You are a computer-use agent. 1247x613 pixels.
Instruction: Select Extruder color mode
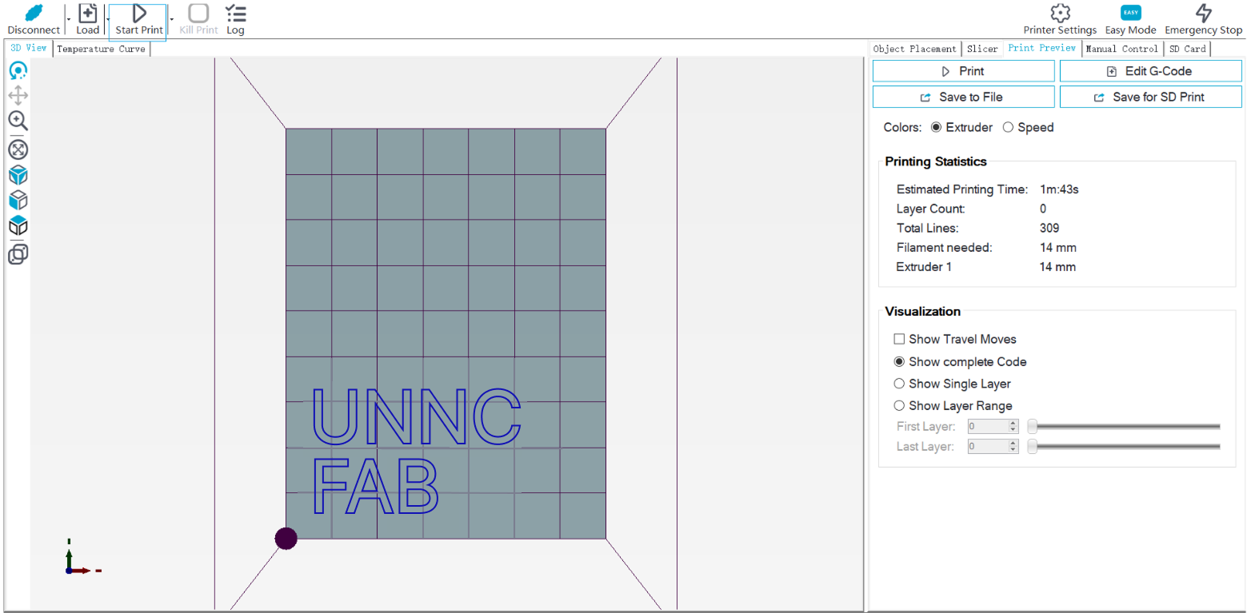[x=936, y=127]
